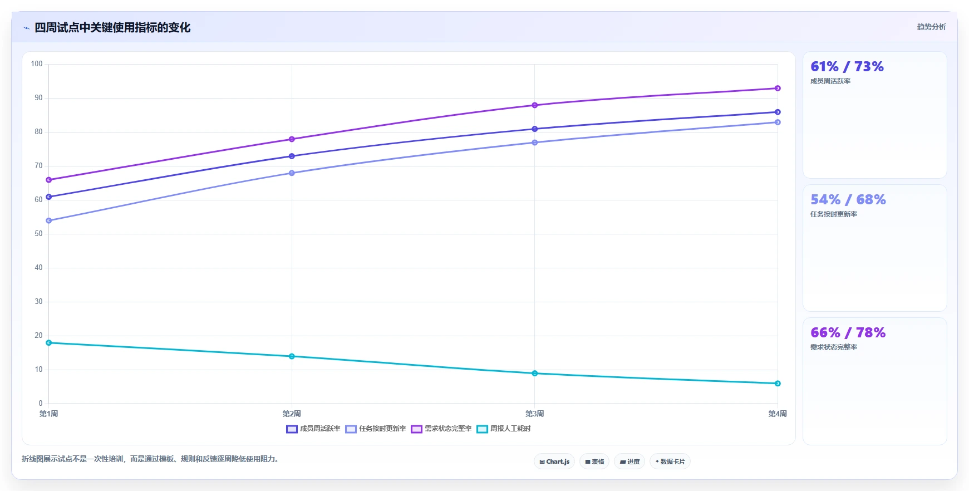Click the cyan 周报人工耗时 legend swatch
969x491 pixels.
[482, 429]
